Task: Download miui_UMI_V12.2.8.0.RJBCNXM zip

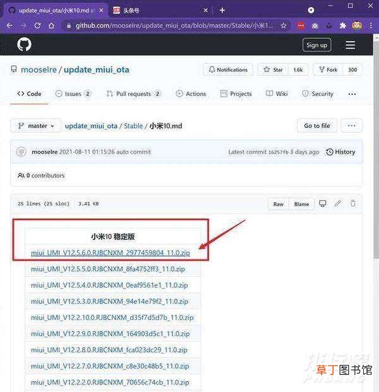Action: click(109, 350)
